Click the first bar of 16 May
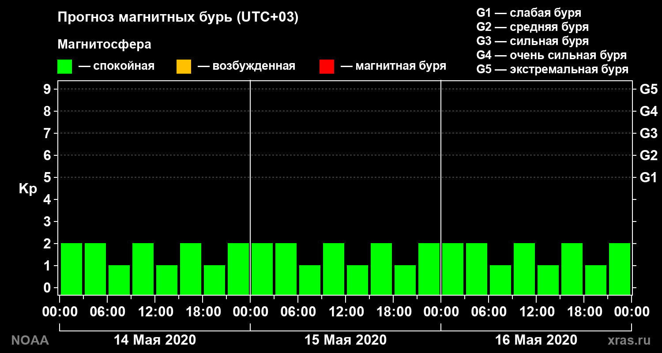 pos(453,269)
